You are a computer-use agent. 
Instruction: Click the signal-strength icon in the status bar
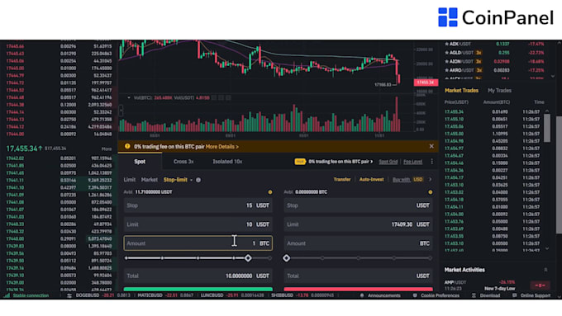7,295
